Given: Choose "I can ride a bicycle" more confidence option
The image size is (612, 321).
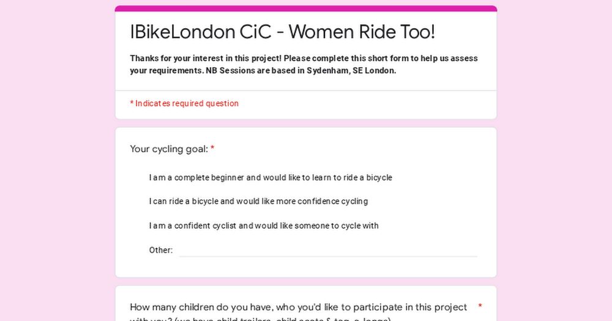Looking at the screenshot, I should coord(258,201).
